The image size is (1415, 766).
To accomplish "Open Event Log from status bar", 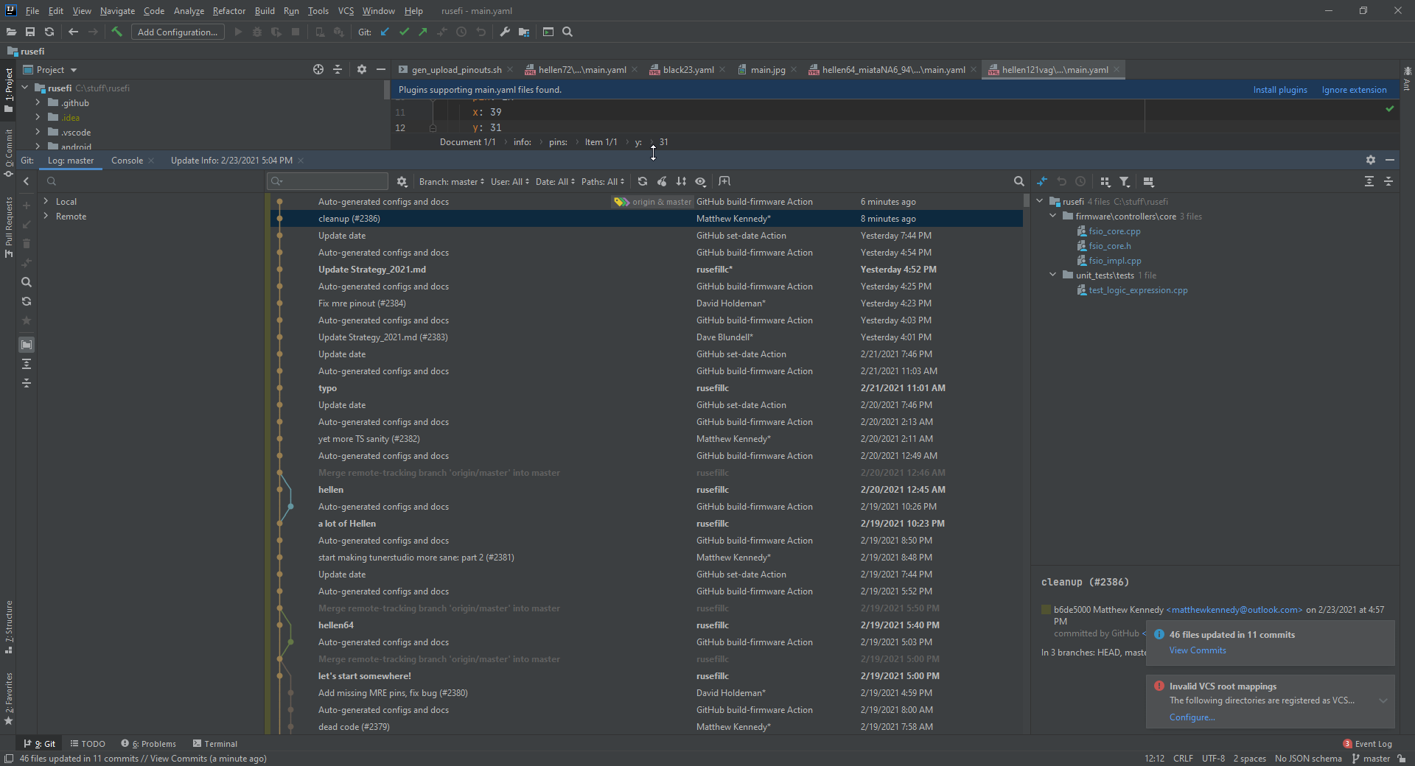I will pyautogui.click(x=1368, y=744).
